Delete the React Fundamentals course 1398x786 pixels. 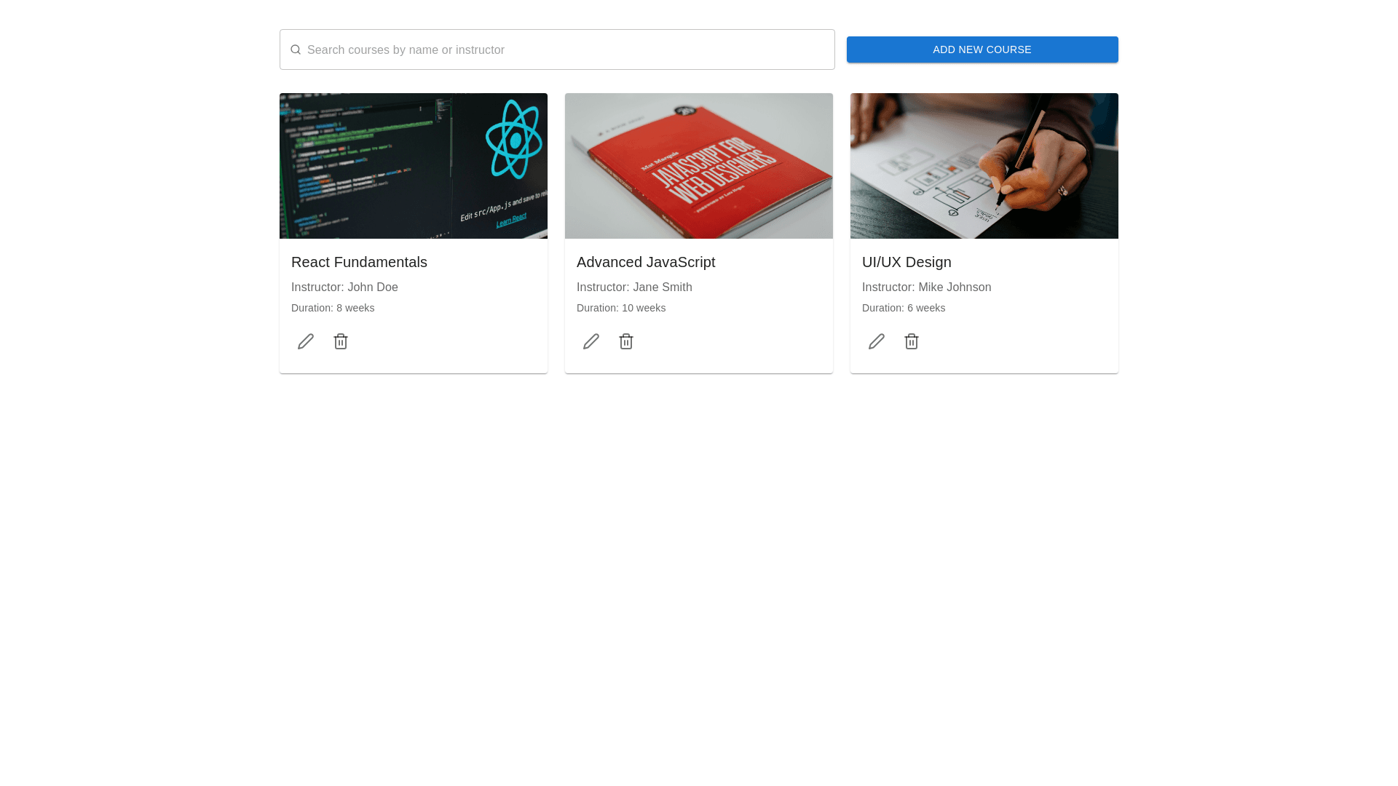341,341
